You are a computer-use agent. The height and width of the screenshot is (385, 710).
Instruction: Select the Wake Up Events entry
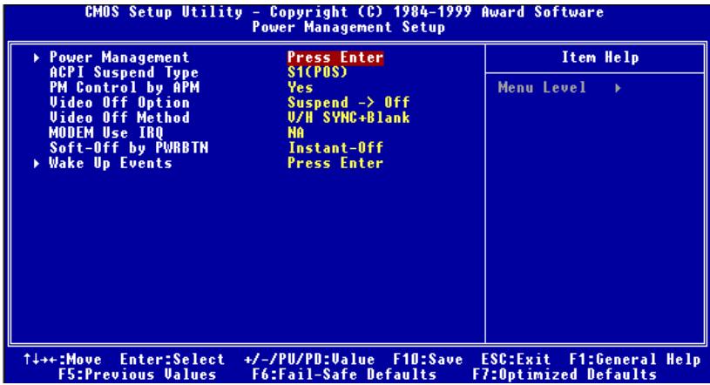coord(110,163)
